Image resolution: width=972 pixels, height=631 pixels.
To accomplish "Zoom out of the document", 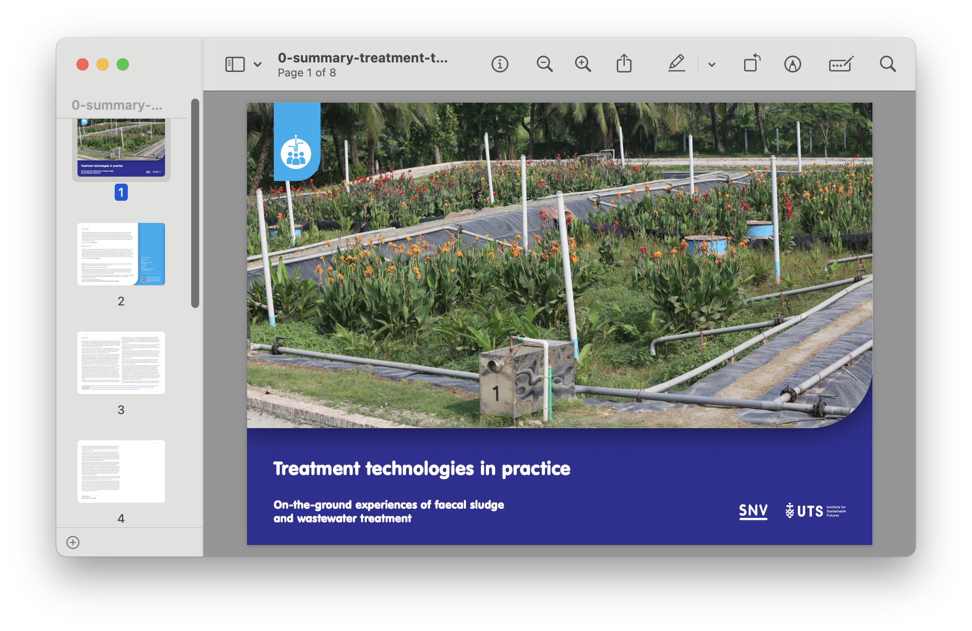I will click(x=544, y=64).
